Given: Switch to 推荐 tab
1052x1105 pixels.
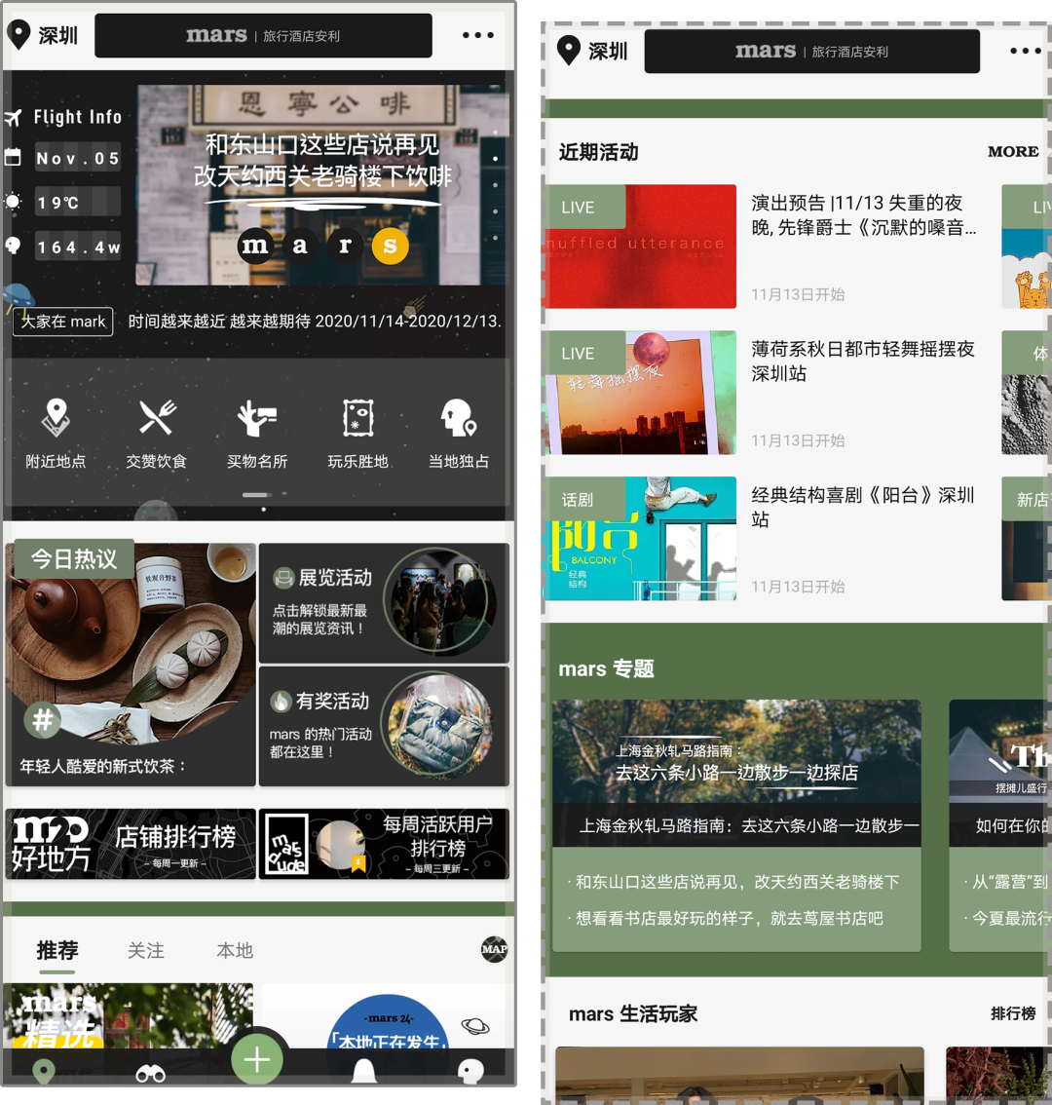Looking at the screenshot, I should pyautogui.click(x=57, y=951).
